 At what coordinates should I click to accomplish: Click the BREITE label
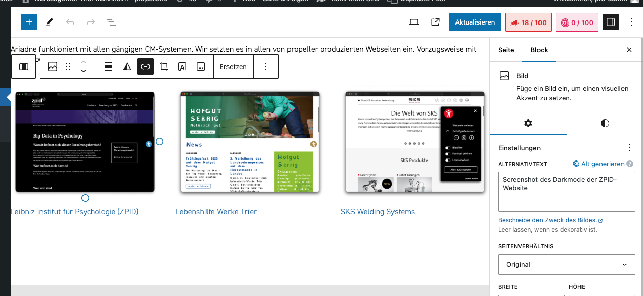click(x=508, y=287)
